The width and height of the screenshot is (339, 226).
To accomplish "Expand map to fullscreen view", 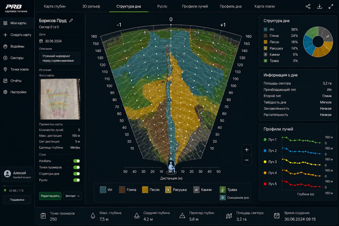I will (331, 7).
